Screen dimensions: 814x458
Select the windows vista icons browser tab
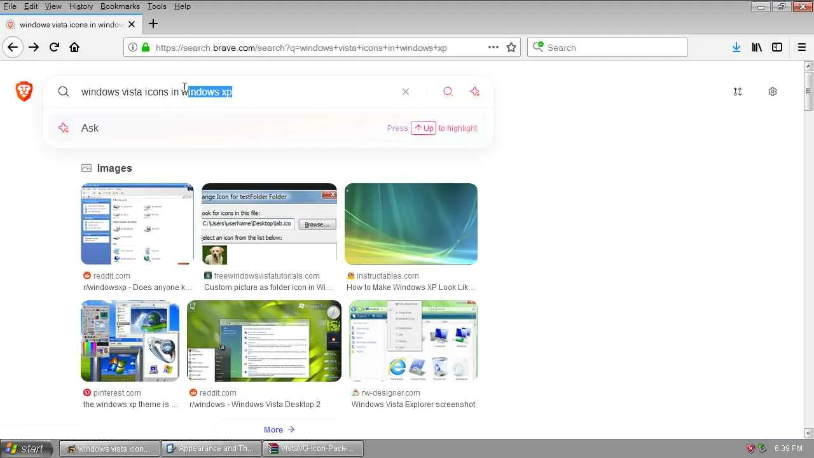click(x=70, y=24)
